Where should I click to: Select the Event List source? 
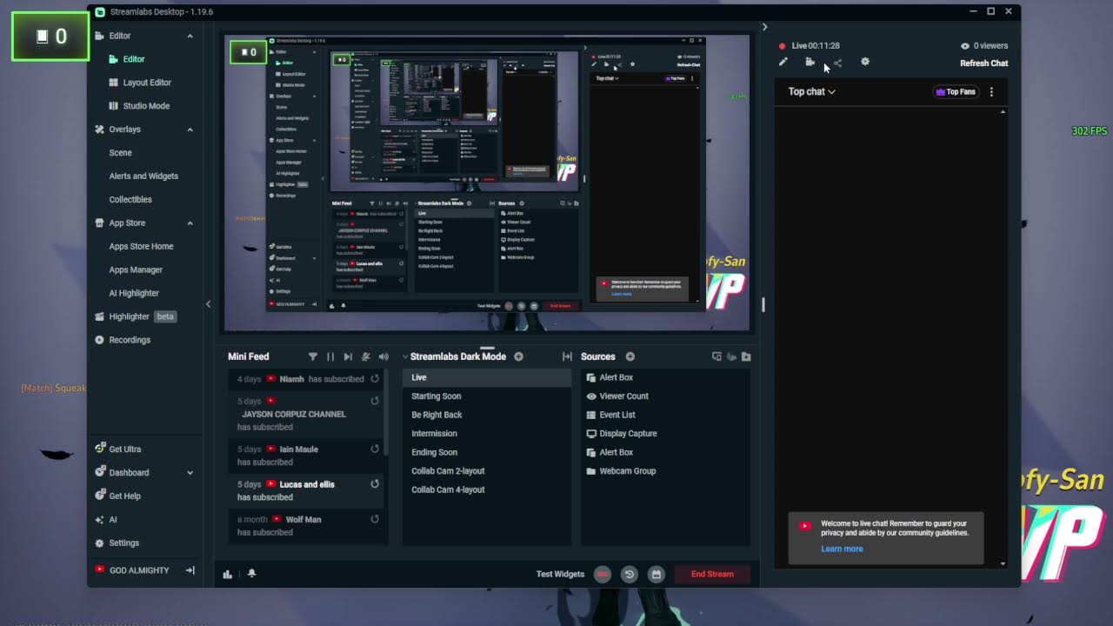coord(665,415)
